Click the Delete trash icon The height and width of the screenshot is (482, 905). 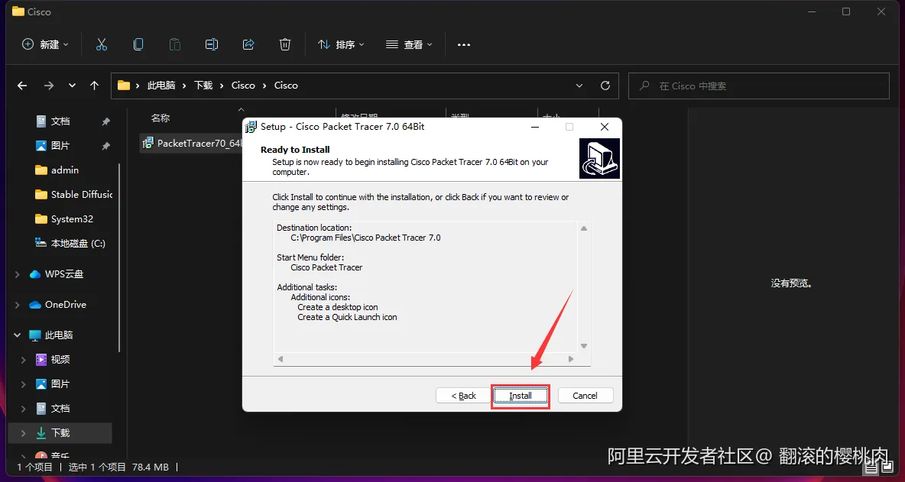(284, 44)
